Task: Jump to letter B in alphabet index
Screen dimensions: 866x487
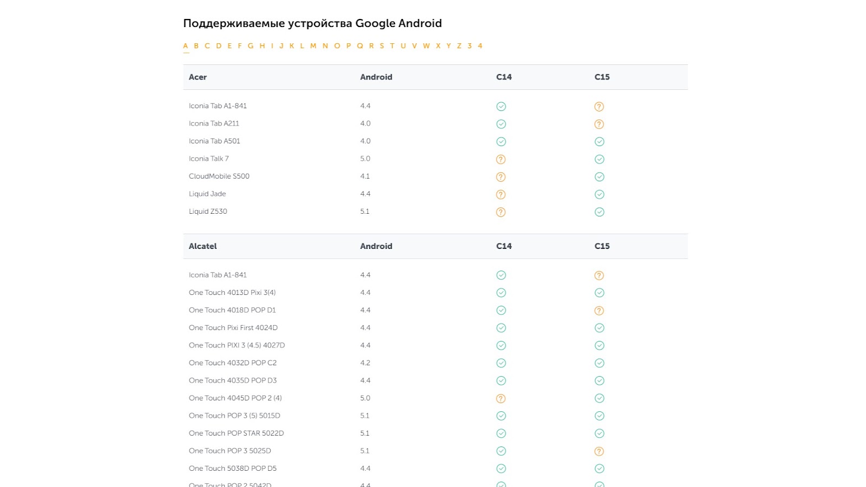Action: tap(196, 46)
